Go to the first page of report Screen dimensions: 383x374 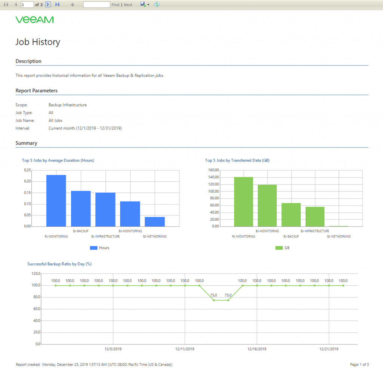[6, 4]
